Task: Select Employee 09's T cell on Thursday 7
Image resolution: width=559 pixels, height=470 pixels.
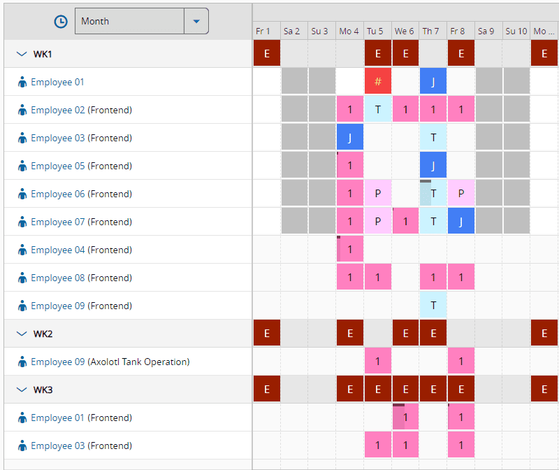Action: [433, 306]
